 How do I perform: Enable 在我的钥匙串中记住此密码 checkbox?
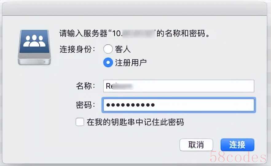80,122
